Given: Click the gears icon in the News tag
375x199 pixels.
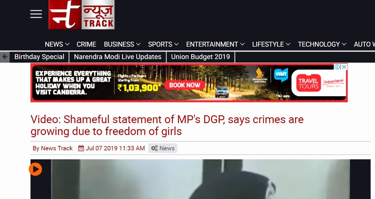Looking at the screenshot, I should pyautogui.click(x=154, y=148).
